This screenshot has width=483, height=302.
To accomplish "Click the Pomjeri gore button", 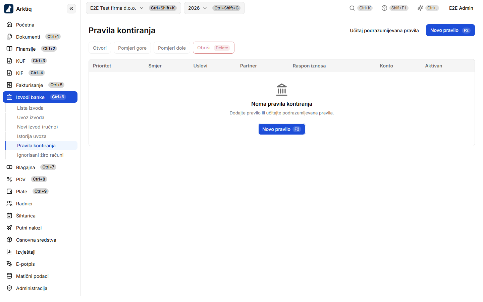I will pos(132,48).
